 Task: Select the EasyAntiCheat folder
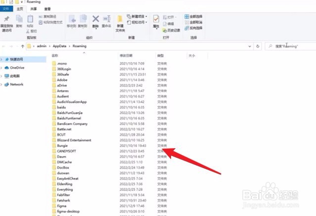(x=68, y=178)
